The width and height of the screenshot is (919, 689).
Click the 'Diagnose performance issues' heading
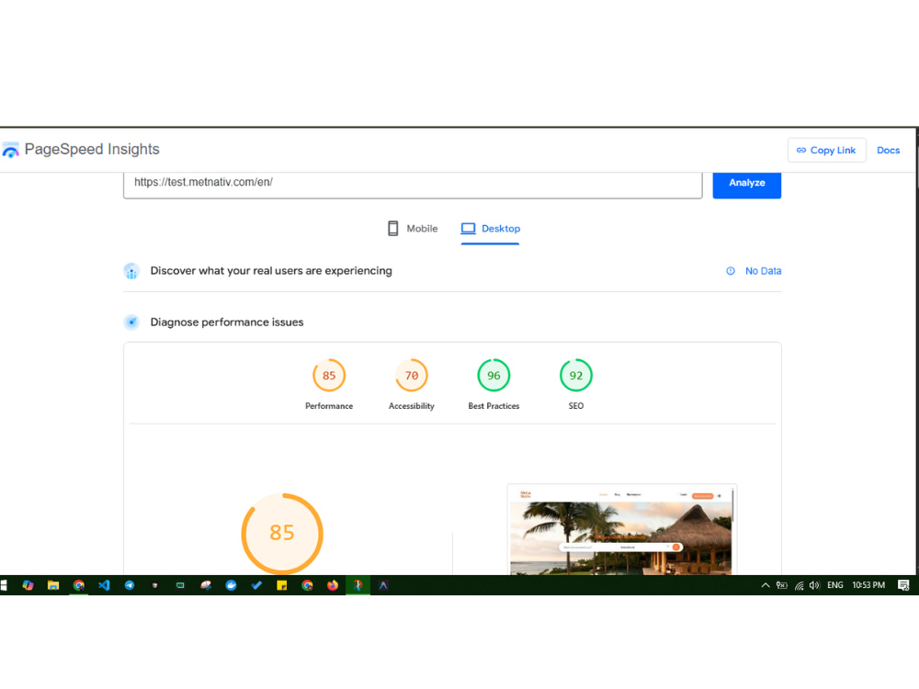coord(227,322)
